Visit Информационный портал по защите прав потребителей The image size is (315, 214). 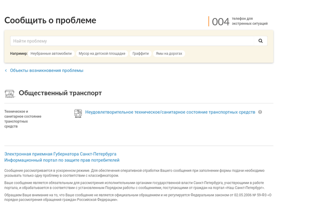coord(62,160)
